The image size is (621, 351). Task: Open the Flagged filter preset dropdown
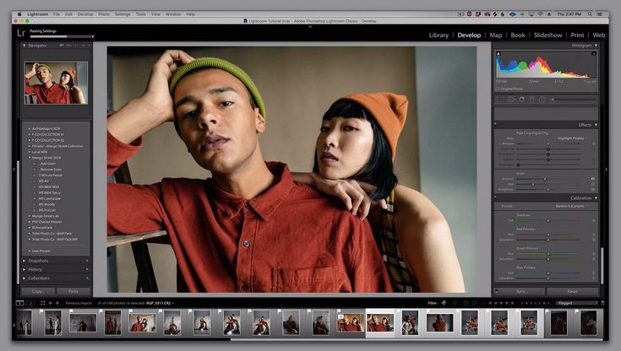pyautogui.click(x=577, y=303)
